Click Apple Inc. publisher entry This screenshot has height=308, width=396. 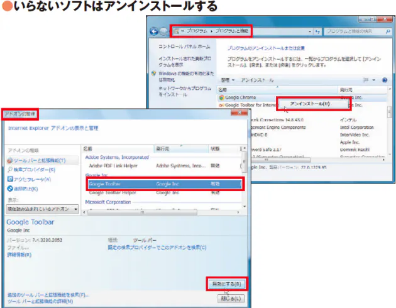[x=349, y=143]
